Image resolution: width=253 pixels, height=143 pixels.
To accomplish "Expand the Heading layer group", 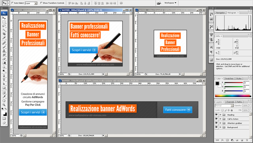I will tap(220, 115).
